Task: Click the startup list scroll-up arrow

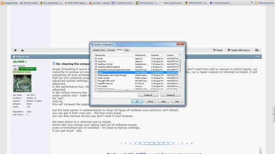Action: 180,55
